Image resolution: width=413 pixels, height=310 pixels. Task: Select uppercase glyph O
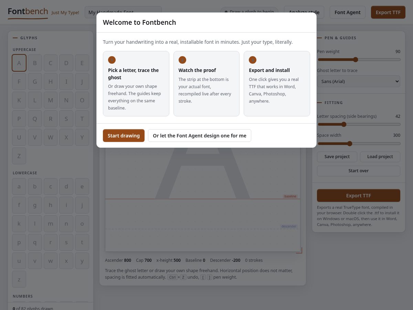coord(82,100)
